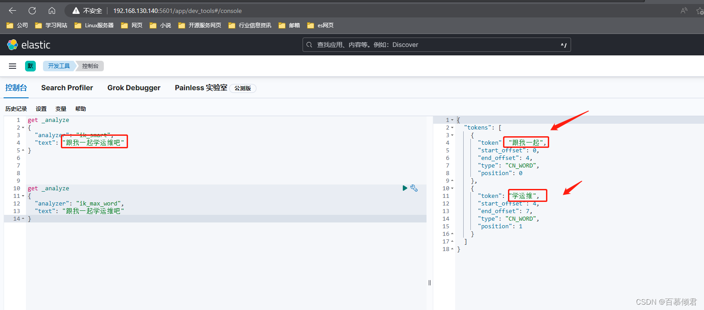Click the browser address bar URL
This screenshot has width=704, height=310.
click(x=177, y=11)
